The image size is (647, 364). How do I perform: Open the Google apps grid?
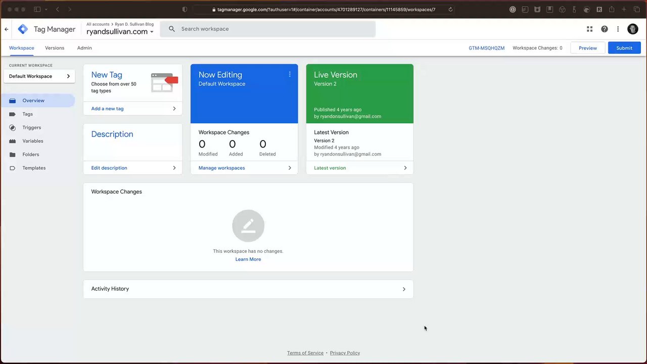coord(589,29)
